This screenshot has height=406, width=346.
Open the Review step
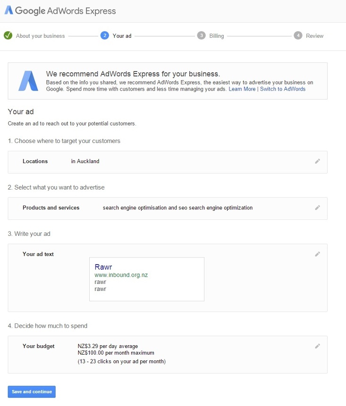[x=315, y=36]
